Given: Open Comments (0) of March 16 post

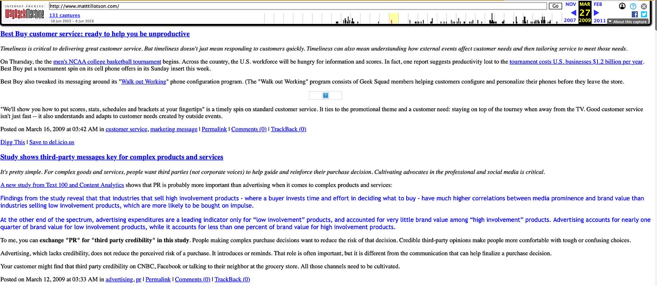Looking at the screenshot, I should [x=249, y=129].
